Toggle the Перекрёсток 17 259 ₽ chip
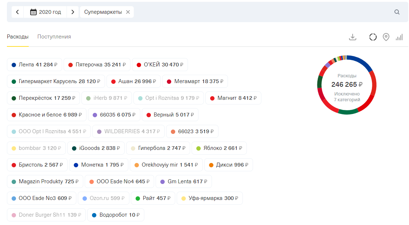 [43, 98]
